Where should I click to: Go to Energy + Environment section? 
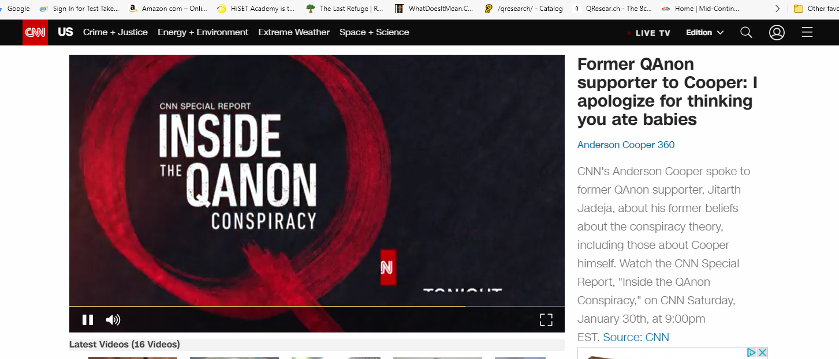pos(203,32)
